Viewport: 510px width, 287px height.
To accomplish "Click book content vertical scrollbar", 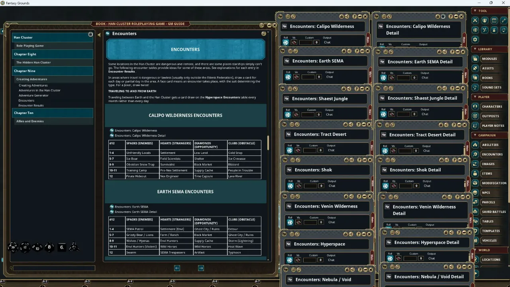I will [x=268, y=143].
